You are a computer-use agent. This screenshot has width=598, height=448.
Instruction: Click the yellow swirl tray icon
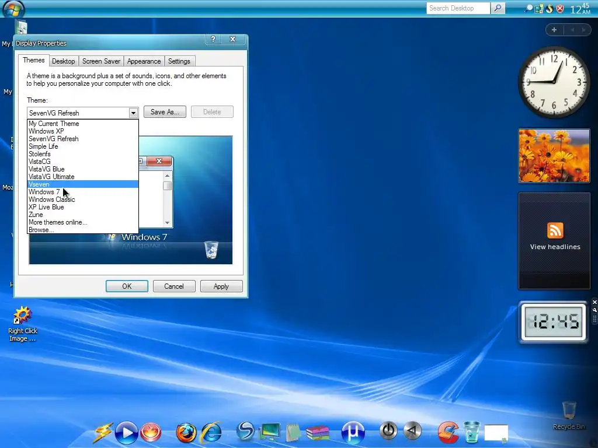[549, 8]
